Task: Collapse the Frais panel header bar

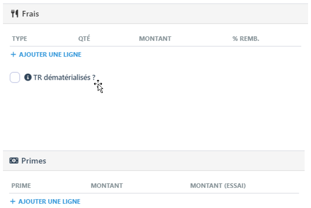Action: 172,14
